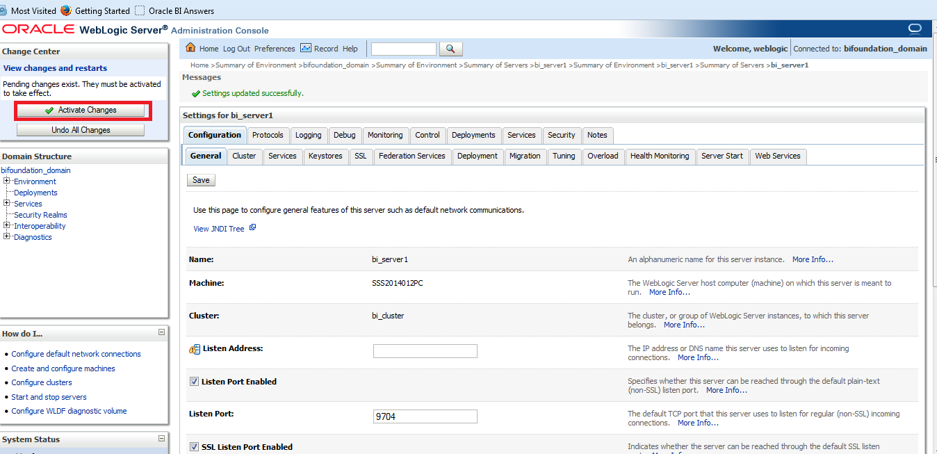Switch to the Security tab
Screen dimensions: 937x454
pos(561,135)
